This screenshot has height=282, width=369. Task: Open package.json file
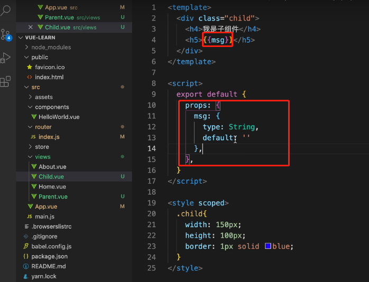click(x=74, y=256)
